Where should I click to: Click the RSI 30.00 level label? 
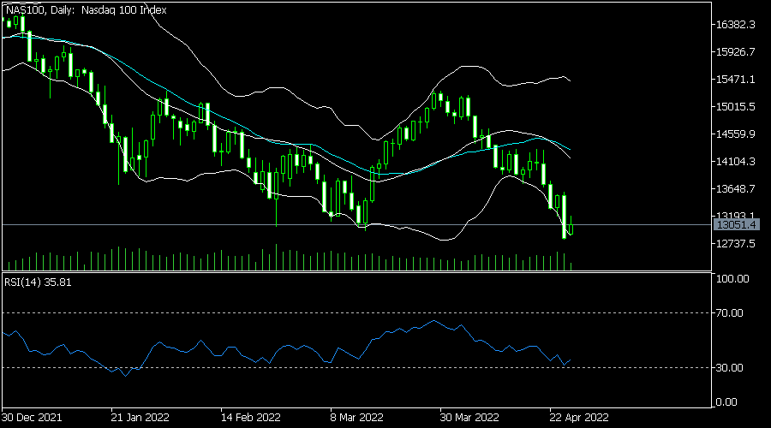(730, 367)
